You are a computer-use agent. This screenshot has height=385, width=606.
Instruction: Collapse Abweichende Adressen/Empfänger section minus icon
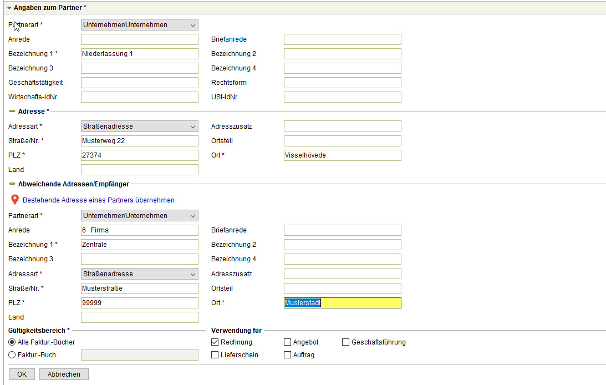pos(12,184)
